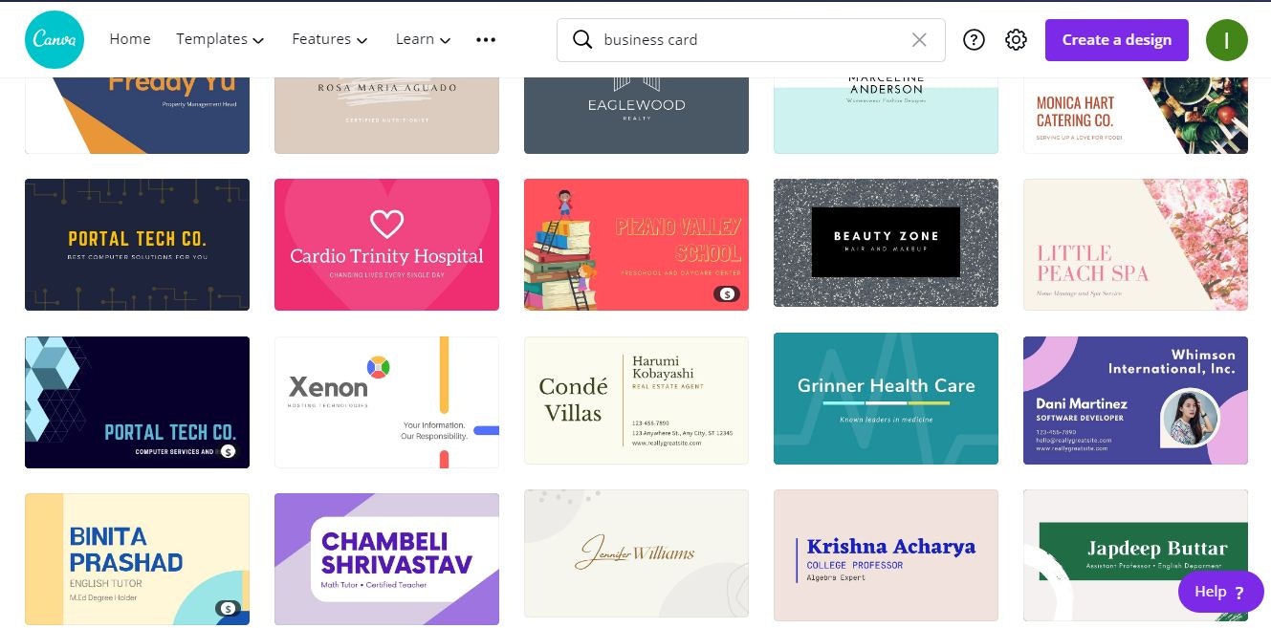Click the Canva logo
The height and width of the screenshot is (628, 1271).
[55, 39]
